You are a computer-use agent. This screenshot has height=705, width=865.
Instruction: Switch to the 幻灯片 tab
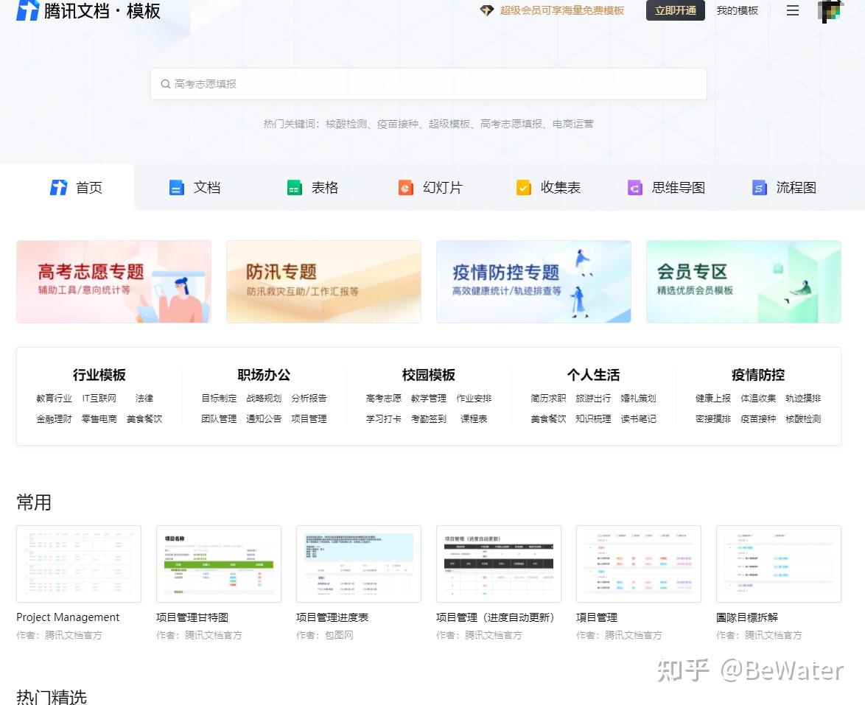click(430, 188)
